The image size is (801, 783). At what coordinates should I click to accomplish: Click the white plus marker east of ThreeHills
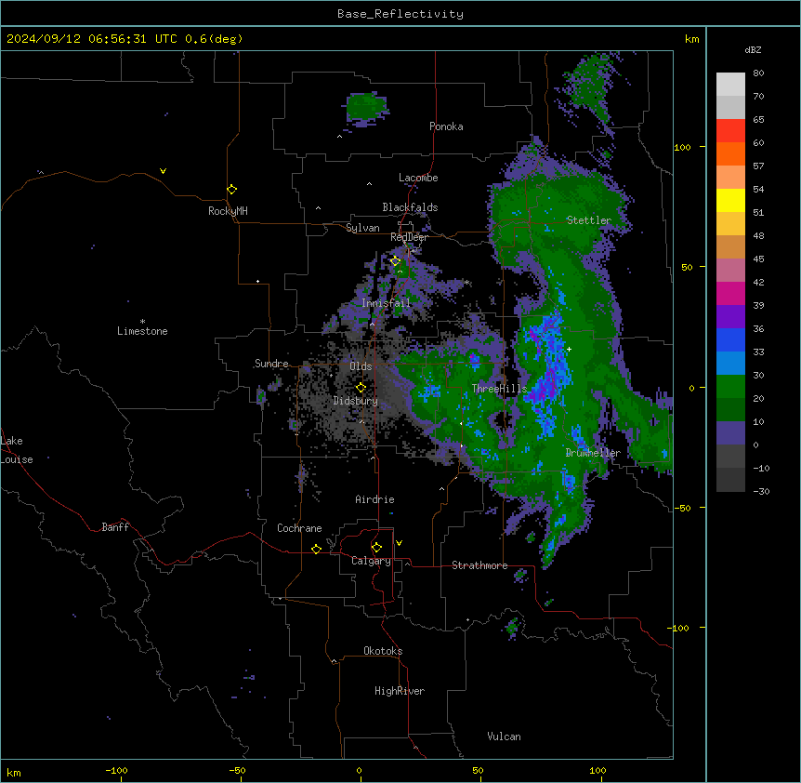(569, 349)
